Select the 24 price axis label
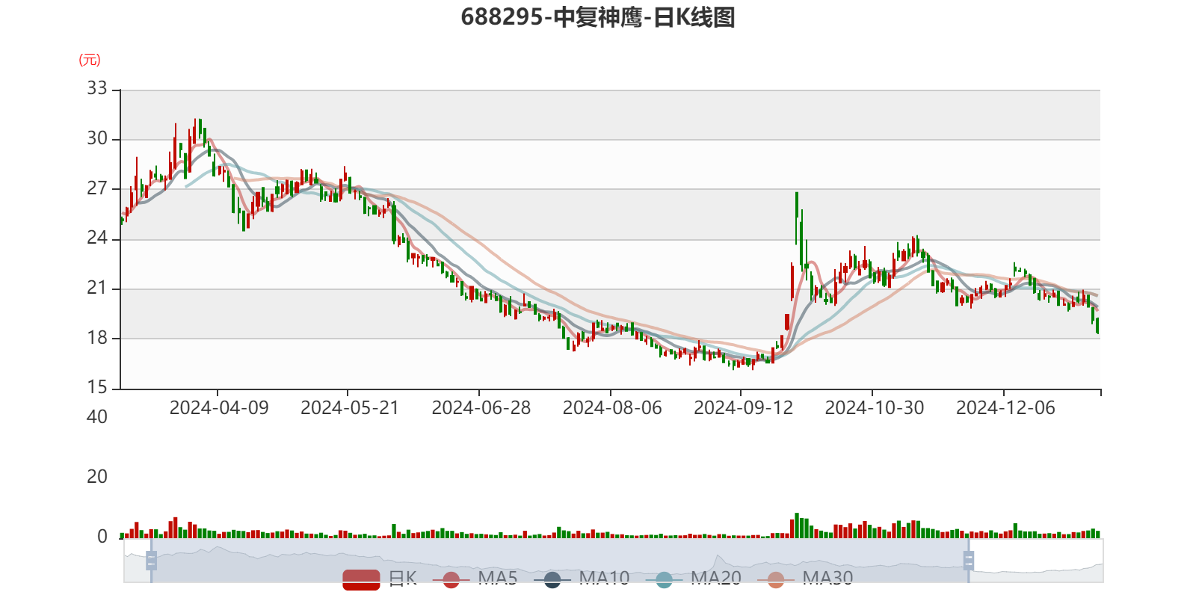The width and height of the screenshot is (1196, 598). [97, 238]
